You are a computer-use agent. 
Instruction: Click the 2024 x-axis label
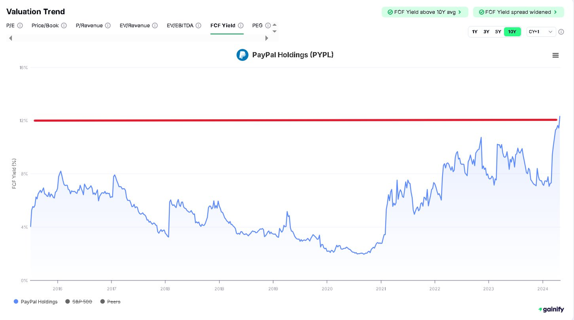tap(542, 289)
